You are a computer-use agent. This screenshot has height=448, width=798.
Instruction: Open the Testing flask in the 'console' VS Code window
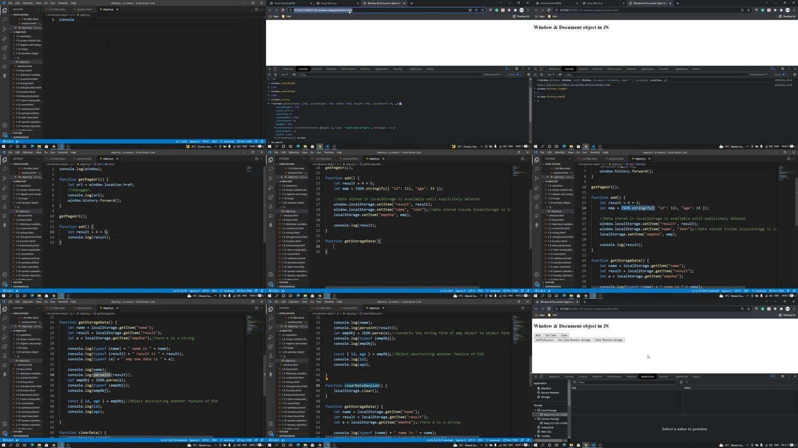click(x=4, y=57)
